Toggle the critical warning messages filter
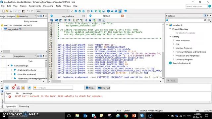 click(x=18, y=88)
